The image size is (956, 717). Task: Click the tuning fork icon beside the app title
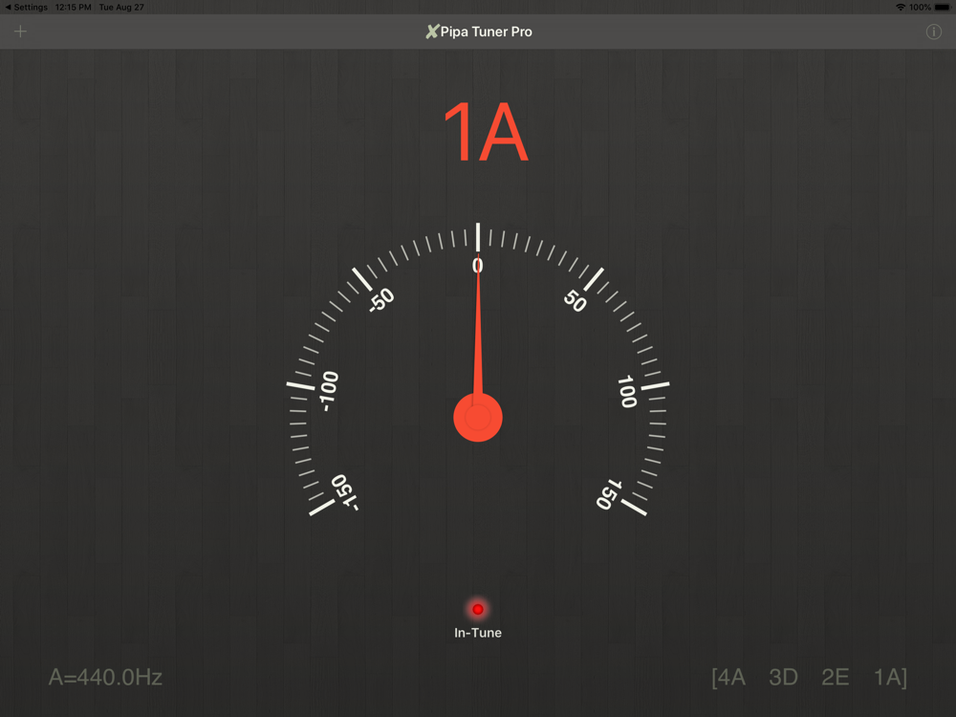[x=432, y=32]
